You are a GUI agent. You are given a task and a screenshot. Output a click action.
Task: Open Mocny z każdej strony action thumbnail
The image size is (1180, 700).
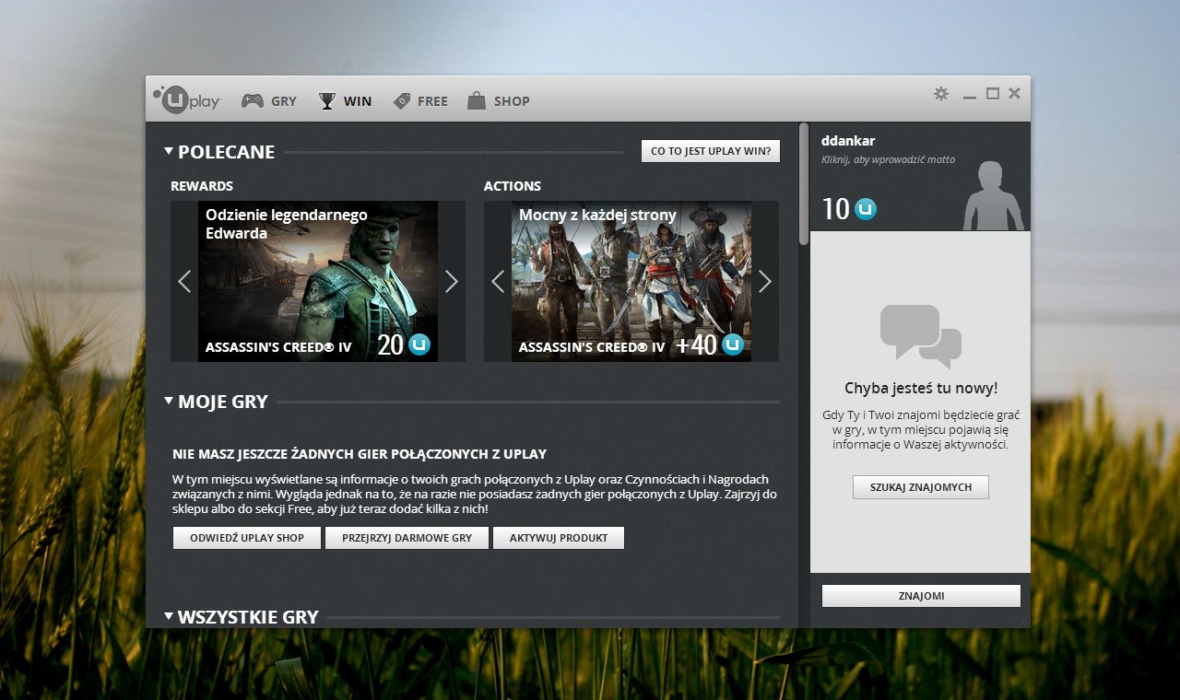tap(631, 282)
